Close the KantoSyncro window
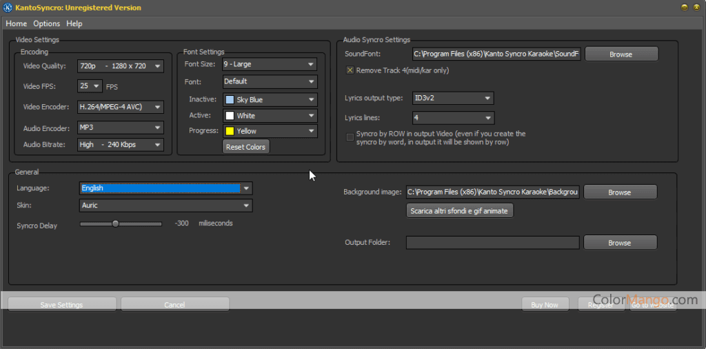This screenshot has height=349, width=706. tap(697, 8)
